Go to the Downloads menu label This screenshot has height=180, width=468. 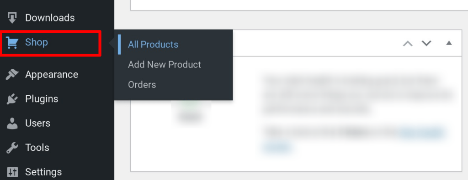tap(50, 18)
